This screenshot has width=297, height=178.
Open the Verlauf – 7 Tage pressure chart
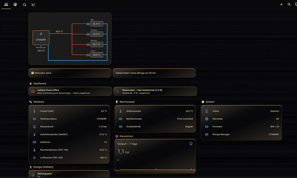[x=155, y=156]
